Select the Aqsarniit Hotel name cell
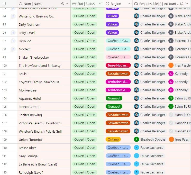This screenshot has height=175, width=191. tap(44, 98)
